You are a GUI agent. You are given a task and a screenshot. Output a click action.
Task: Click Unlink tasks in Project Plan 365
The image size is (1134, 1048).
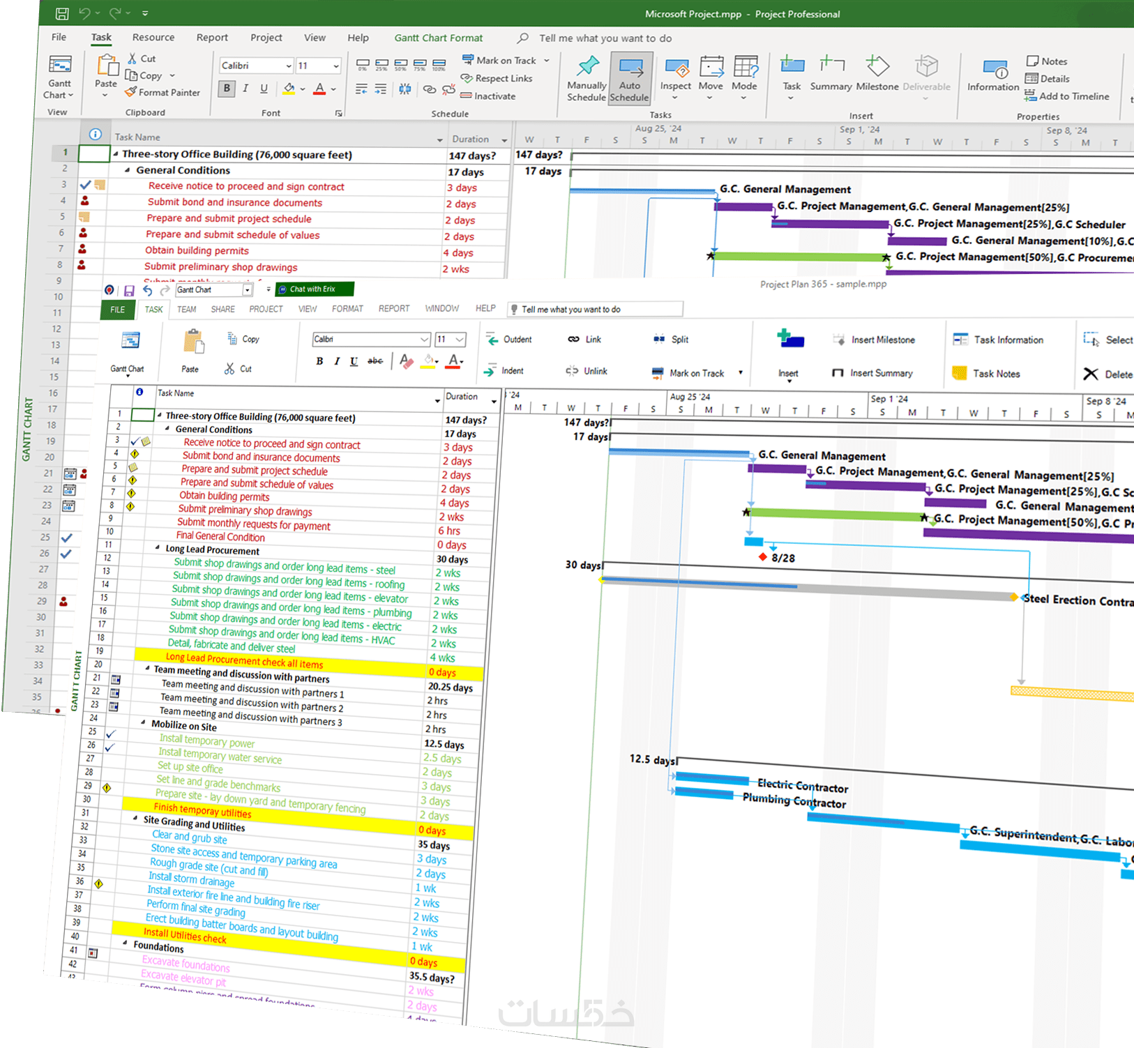point(586,371)
